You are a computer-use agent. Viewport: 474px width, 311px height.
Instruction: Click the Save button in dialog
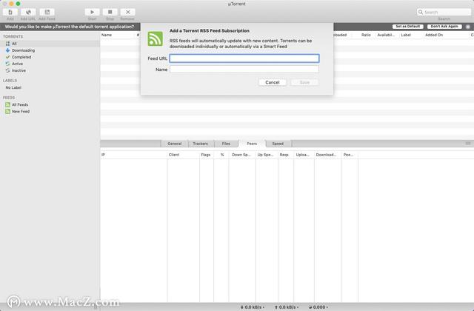[304, 82]
